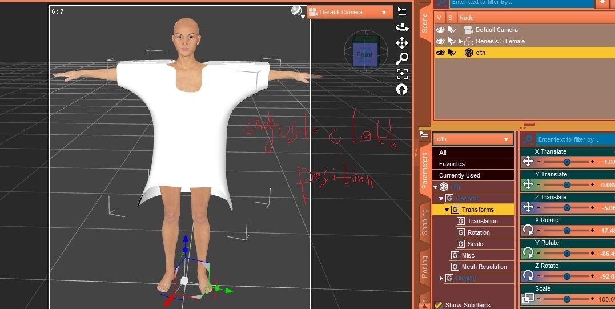Viewport: 615px width, 309px height.
Task: Click the X Translate slider handle
Action: coord(567,162)
